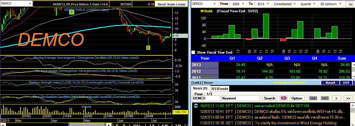Screen dimensions: 355x126
Task: Select the 3 M chart range button
Action: 178,125
